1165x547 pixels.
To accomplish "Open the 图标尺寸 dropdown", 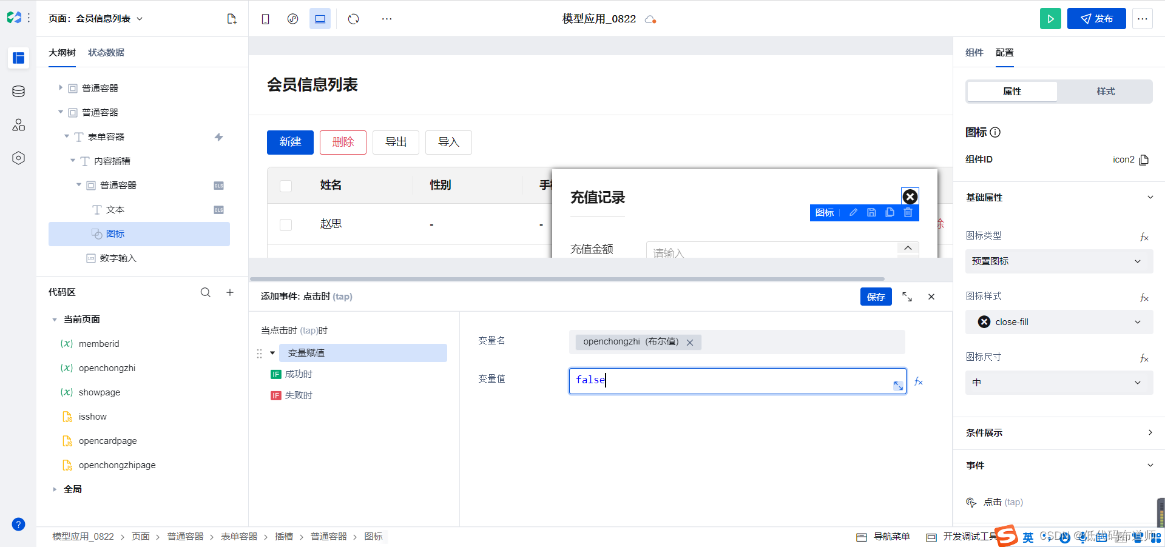I will click(1058, 383).
